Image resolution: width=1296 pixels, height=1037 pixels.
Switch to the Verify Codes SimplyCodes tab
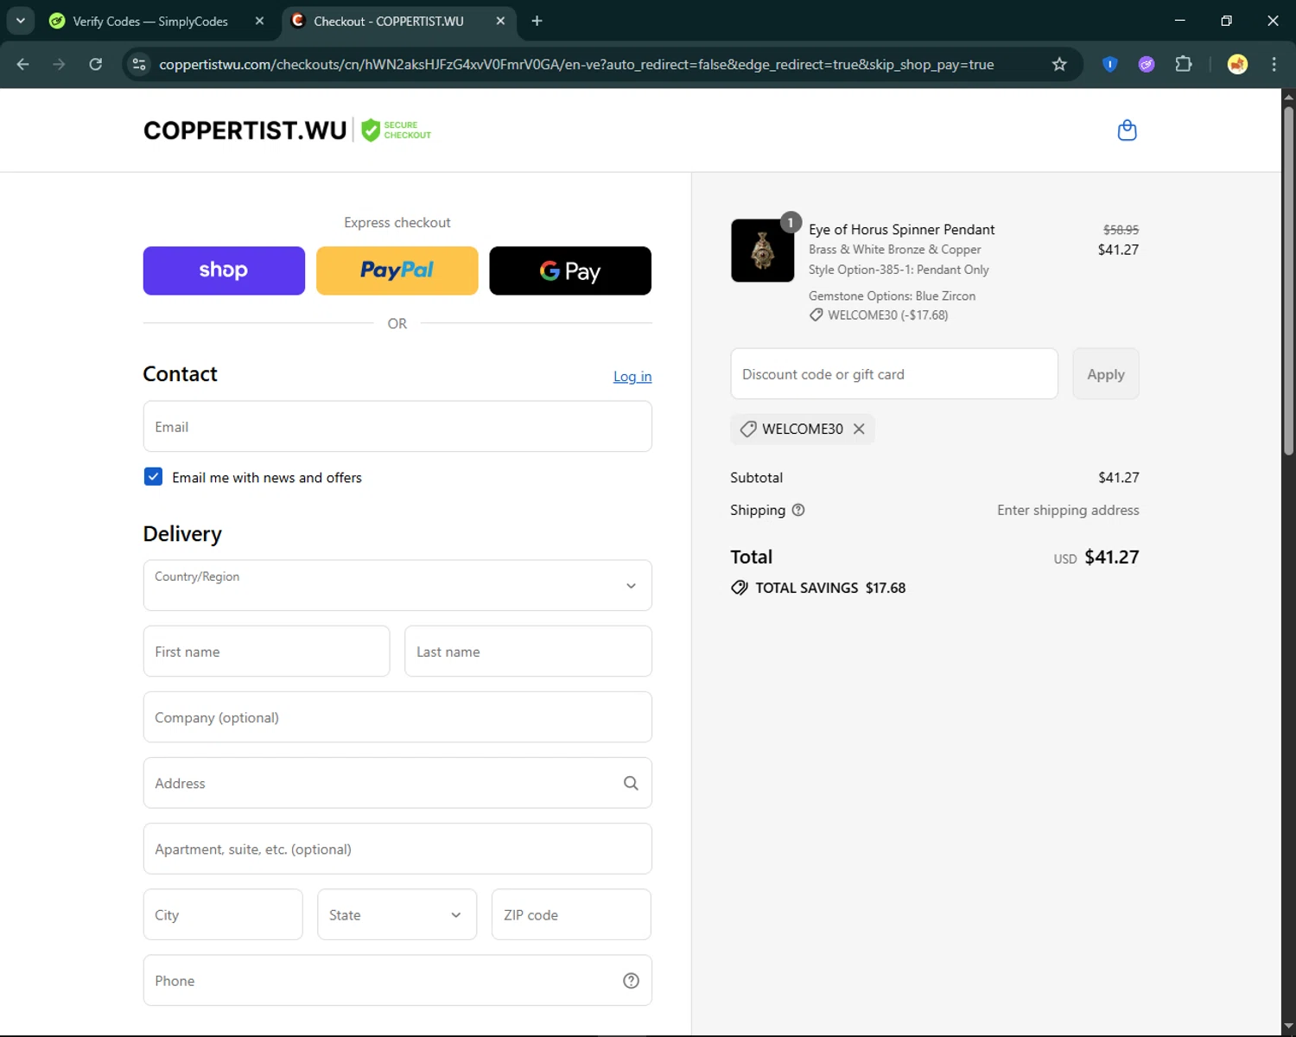[x=149, y=21]
